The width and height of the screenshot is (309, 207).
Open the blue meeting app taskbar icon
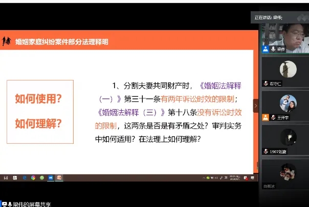point(50,177)
